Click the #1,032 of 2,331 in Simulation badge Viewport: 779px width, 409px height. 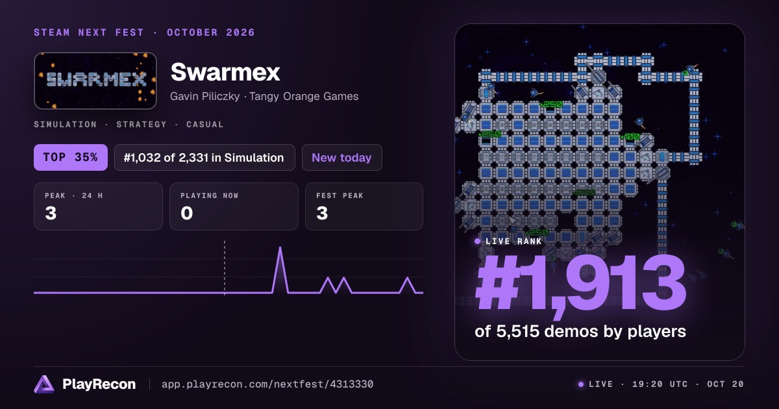[x=204, y=157]
